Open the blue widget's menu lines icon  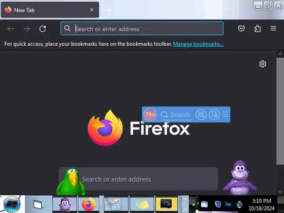coord(225,114)
